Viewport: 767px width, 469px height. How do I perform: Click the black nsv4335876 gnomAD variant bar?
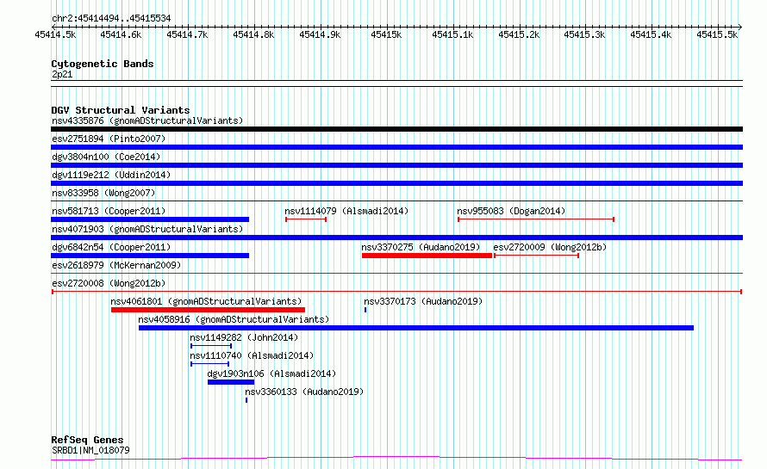coord(396,129)
